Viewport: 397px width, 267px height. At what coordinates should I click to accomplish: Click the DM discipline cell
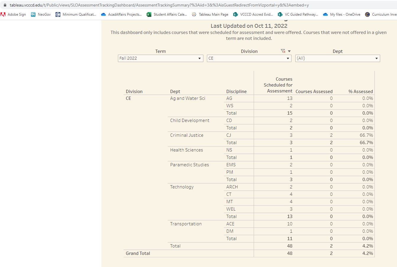point(230,231)
